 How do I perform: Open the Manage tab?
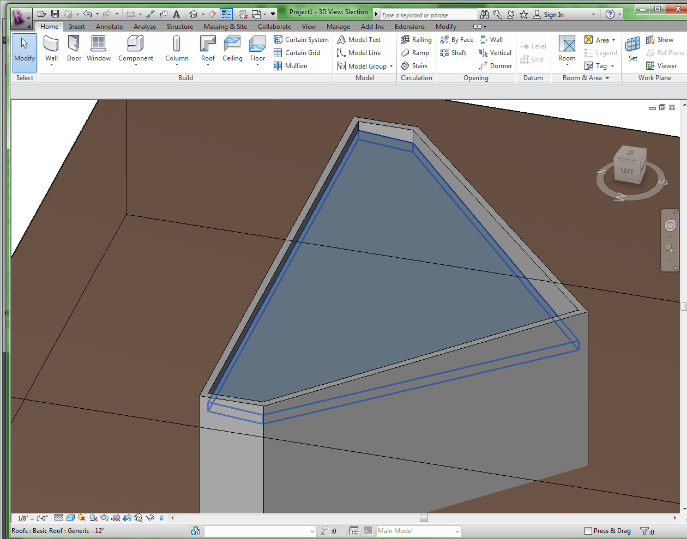click(338, 27)
